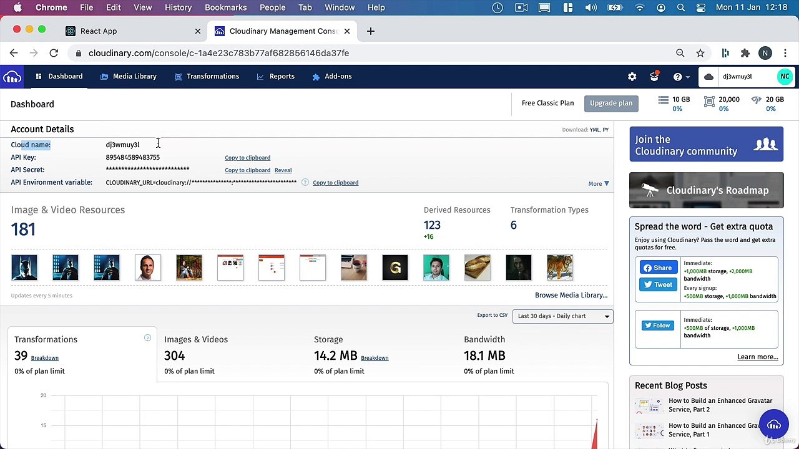The image size is (799, 449).
Task: Open the Dashboard nav tab
Action: [x=59, y=77]
